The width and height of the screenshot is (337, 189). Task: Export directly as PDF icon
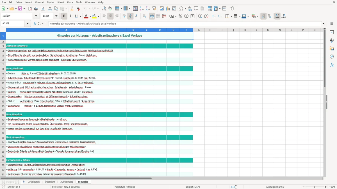click(30, 9)
